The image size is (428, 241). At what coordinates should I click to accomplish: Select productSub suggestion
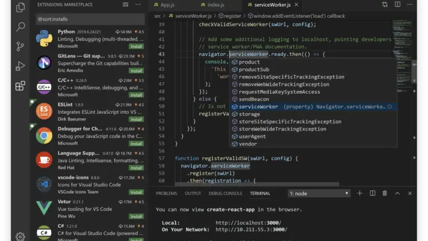coord(313,69)
